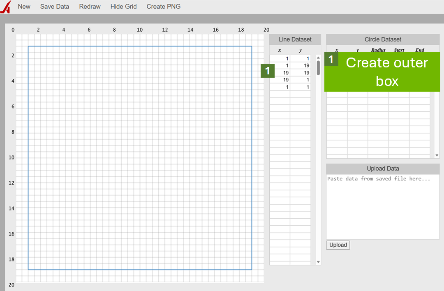The image size is (444, 291).
Task: Click the Upload Data panel header
Action: click(x=382, y=169)
